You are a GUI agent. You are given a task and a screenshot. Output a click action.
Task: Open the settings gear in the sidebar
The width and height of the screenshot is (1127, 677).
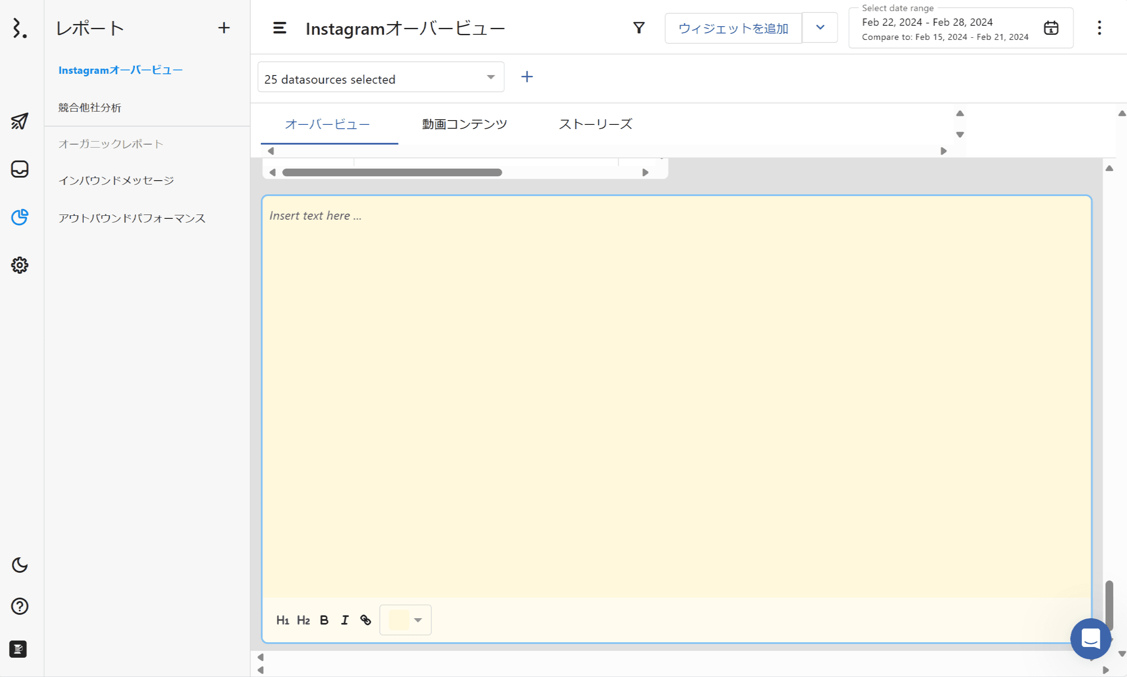coord(19,265)
